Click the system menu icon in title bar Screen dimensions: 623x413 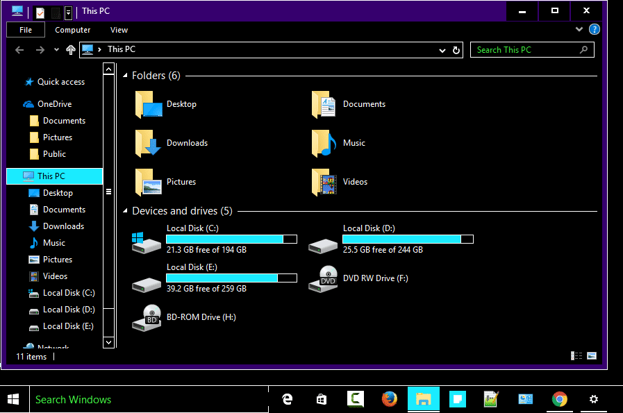(x=17, y=12)
